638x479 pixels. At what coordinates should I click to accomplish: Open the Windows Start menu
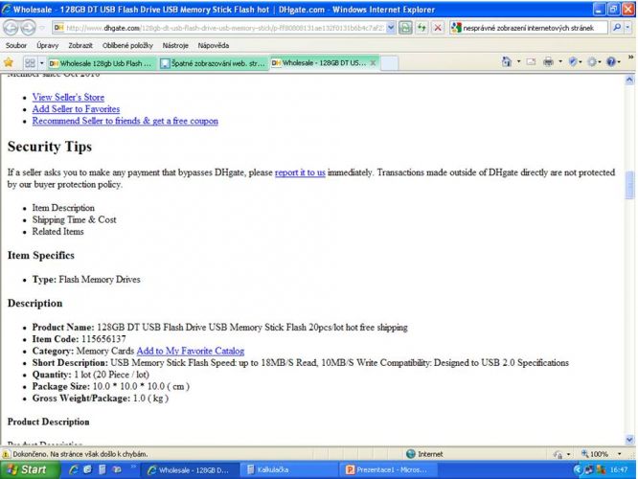(x=28, y=470)
